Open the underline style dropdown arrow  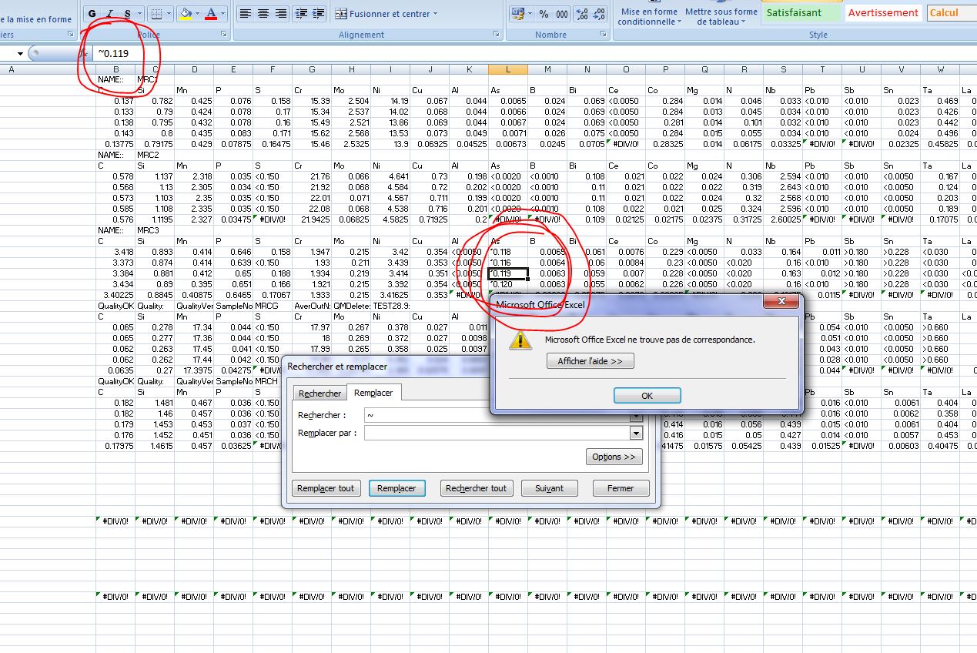pos(138,13)
